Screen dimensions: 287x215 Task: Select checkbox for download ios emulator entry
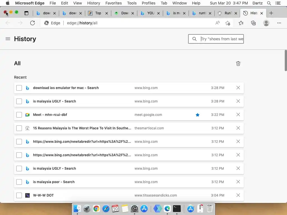(x=19, y=88)
